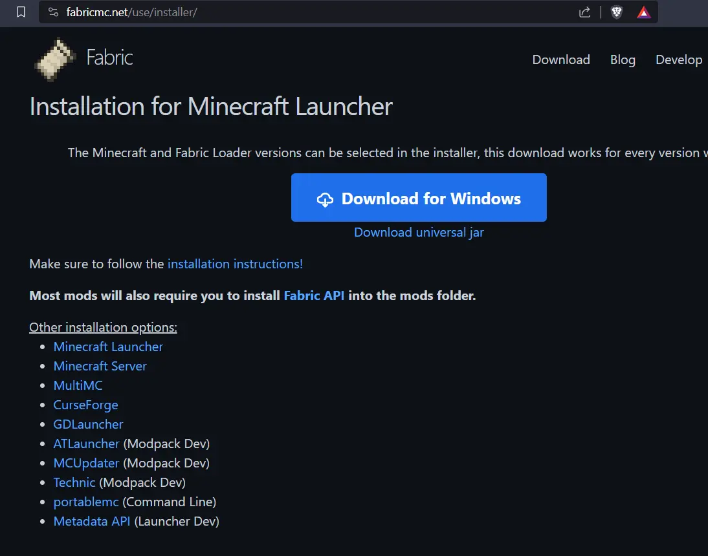Viewport: 708px width, 556px height.
Task: Choose the GDLauncher link
Action: click(88, 424)
